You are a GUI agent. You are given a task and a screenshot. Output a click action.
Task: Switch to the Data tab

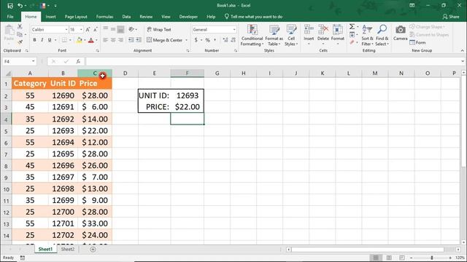click(x=126, y=17)
